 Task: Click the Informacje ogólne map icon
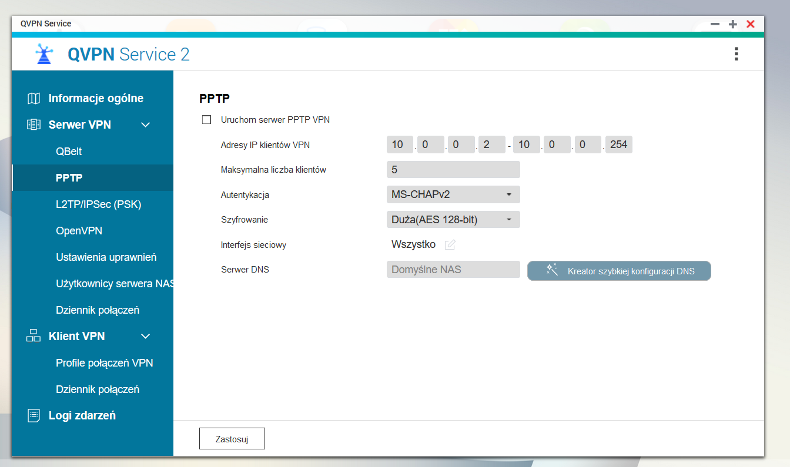click(34, 98)
